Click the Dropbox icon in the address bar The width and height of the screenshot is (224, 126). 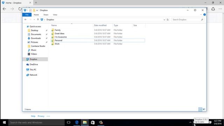coord(42,20)
